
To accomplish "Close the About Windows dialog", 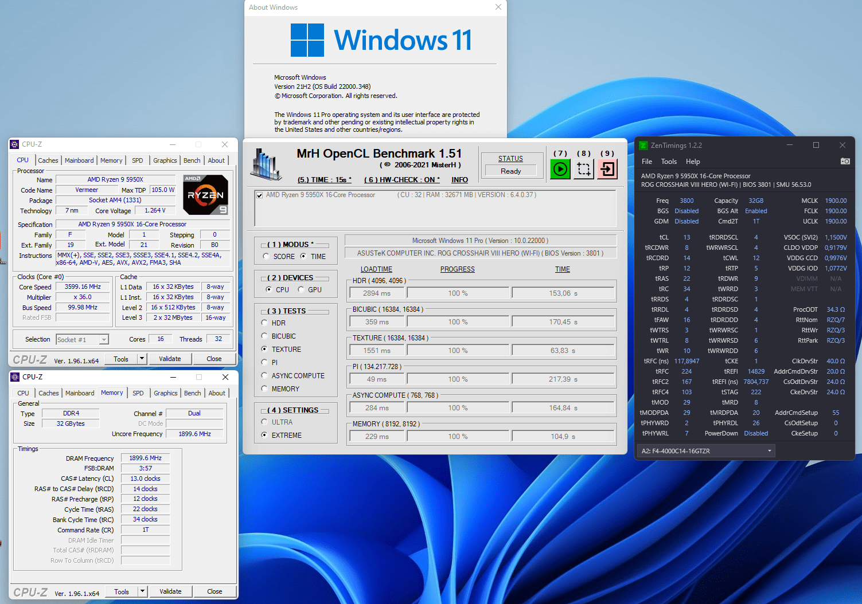I will pos(498,7).
